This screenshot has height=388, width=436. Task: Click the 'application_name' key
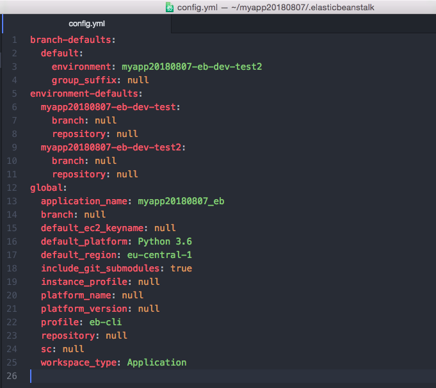coord(85,201)
